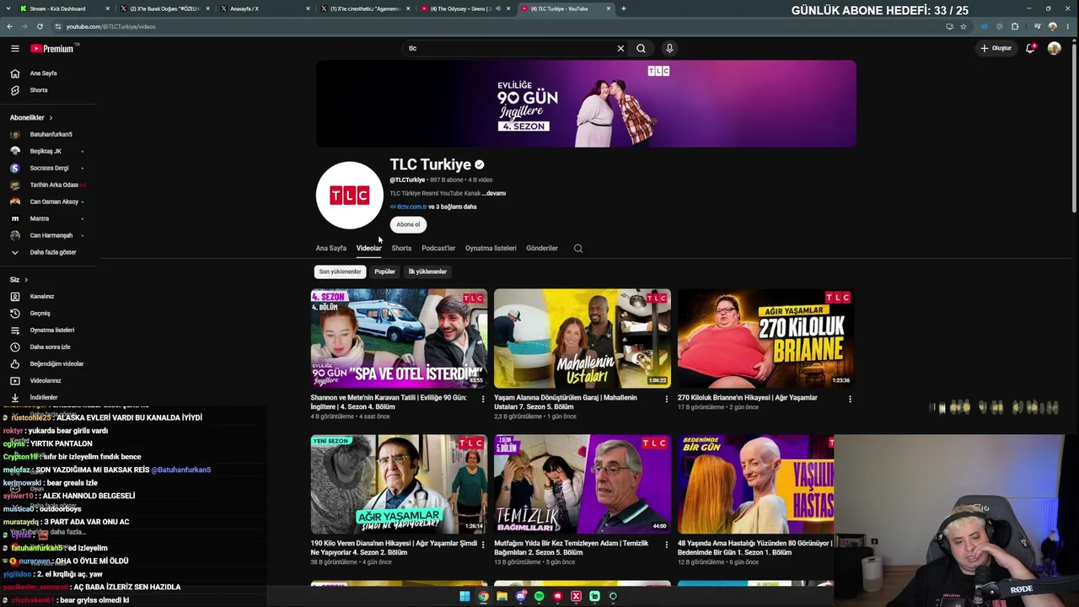This screenshot has height=607, width=1079.
Task: Open the Chrome tab search dropdown
Action: tap(7, 8)
